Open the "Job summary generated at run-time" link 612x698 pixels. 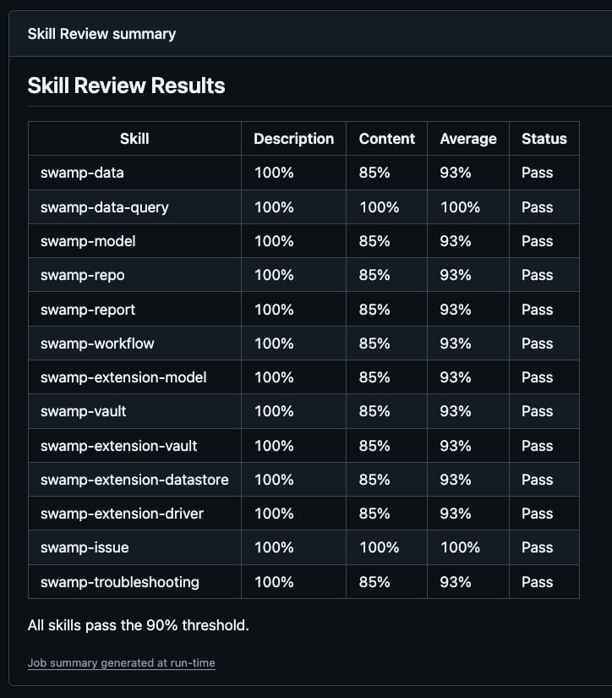coord(121,662)
